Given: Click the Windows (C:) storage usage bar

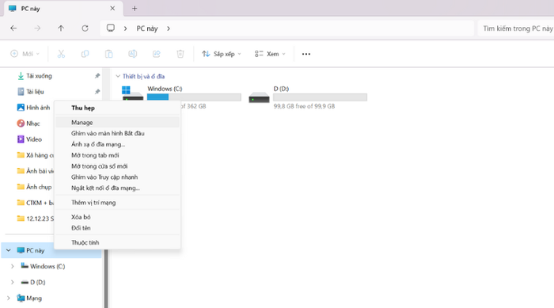Looking at the screenshot, I should (194, 97).
